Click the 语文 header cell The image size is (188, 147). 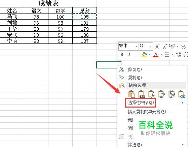pos(36,10)
